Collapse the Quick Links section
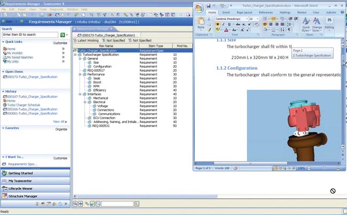 pyautogui.click(x=3, y=42)
